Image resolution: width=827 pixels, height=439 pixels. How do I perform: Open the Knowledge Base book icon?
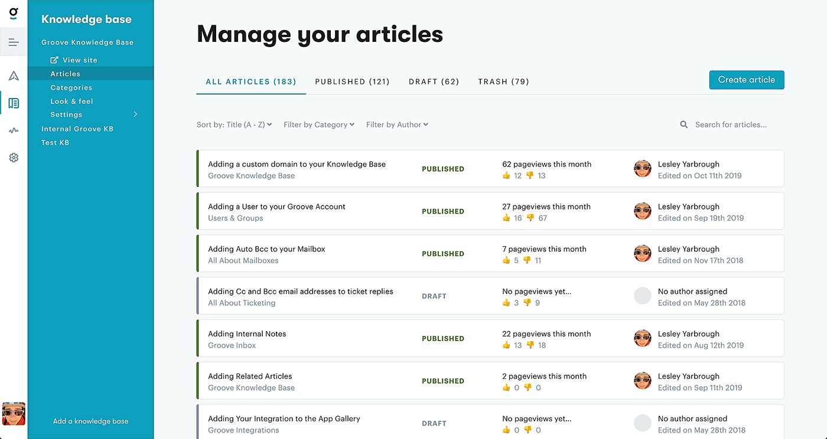(x=13, y=103)
